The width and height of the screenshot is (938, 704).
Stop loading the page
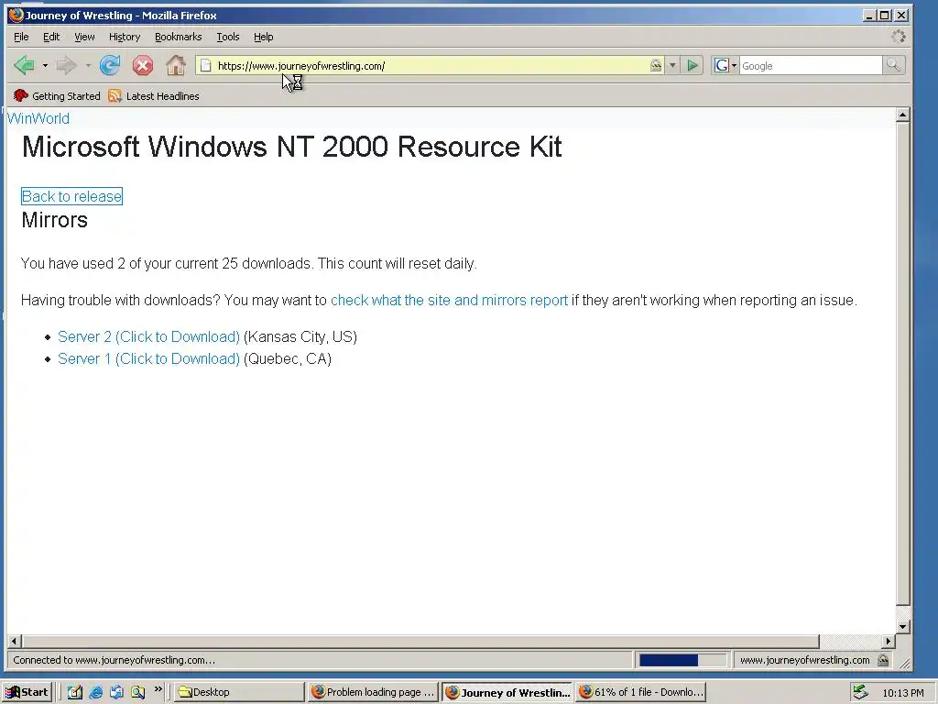[142, 65]
